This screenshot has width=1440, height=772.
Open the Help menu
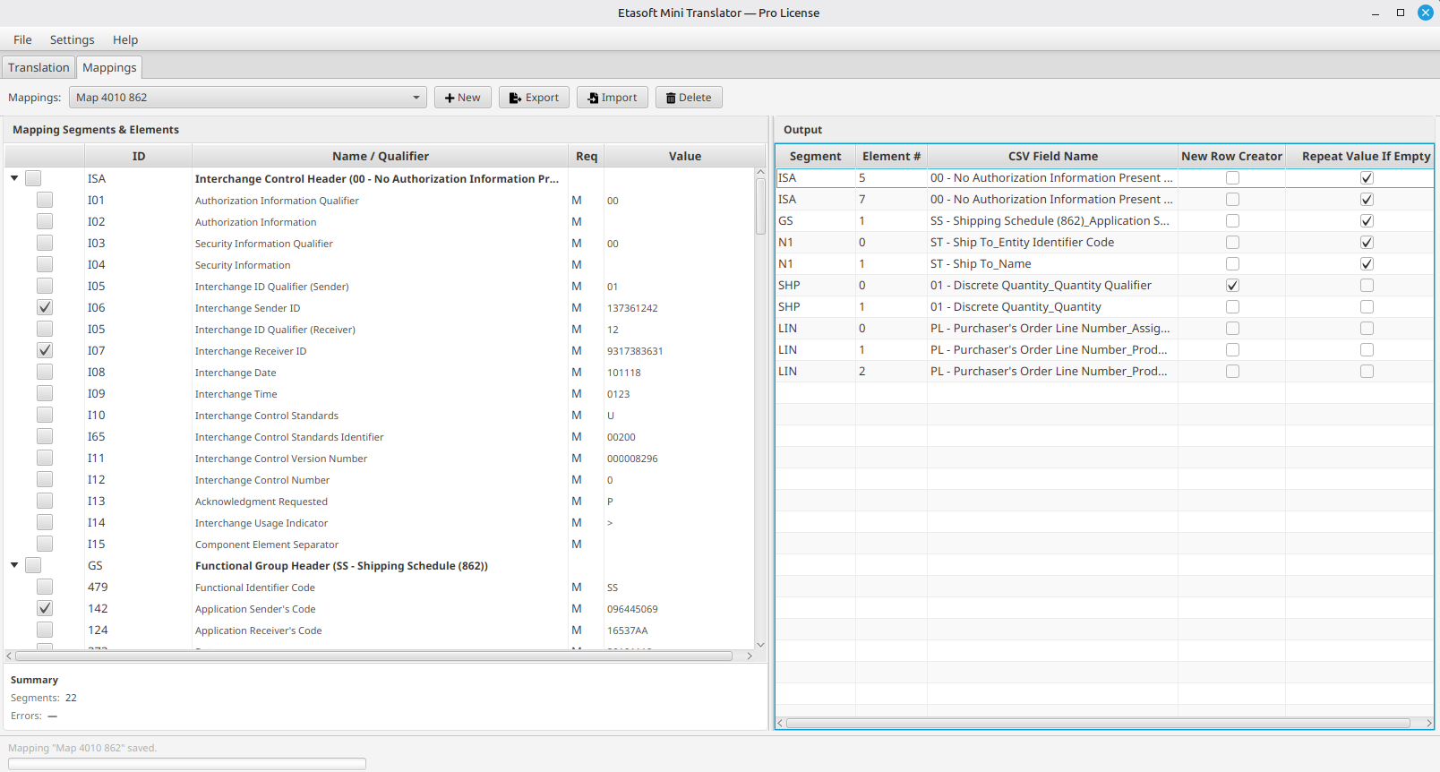click(125, 39)
